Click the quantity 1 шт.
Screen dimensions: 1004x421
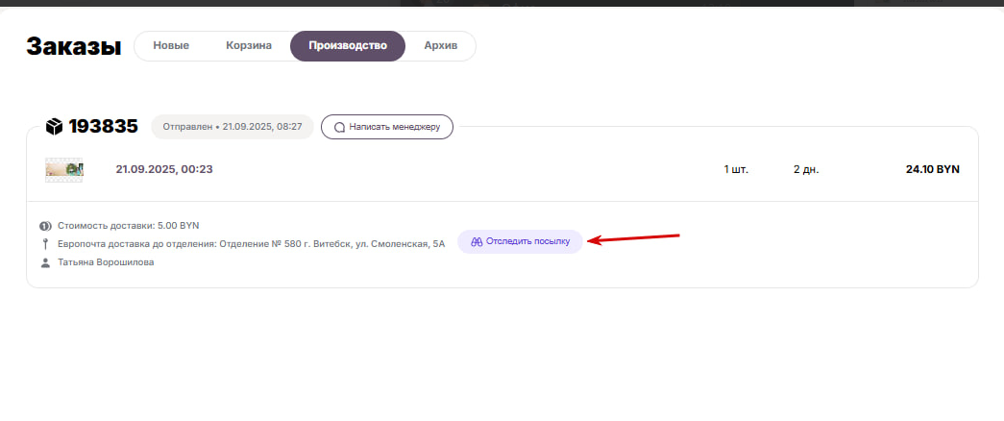(x=736, y=170)
